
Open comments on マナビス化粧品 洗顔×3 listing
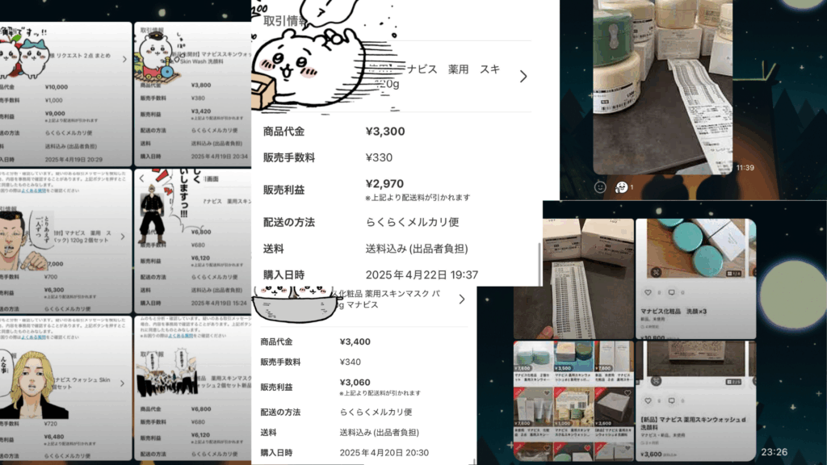(671, 292)
